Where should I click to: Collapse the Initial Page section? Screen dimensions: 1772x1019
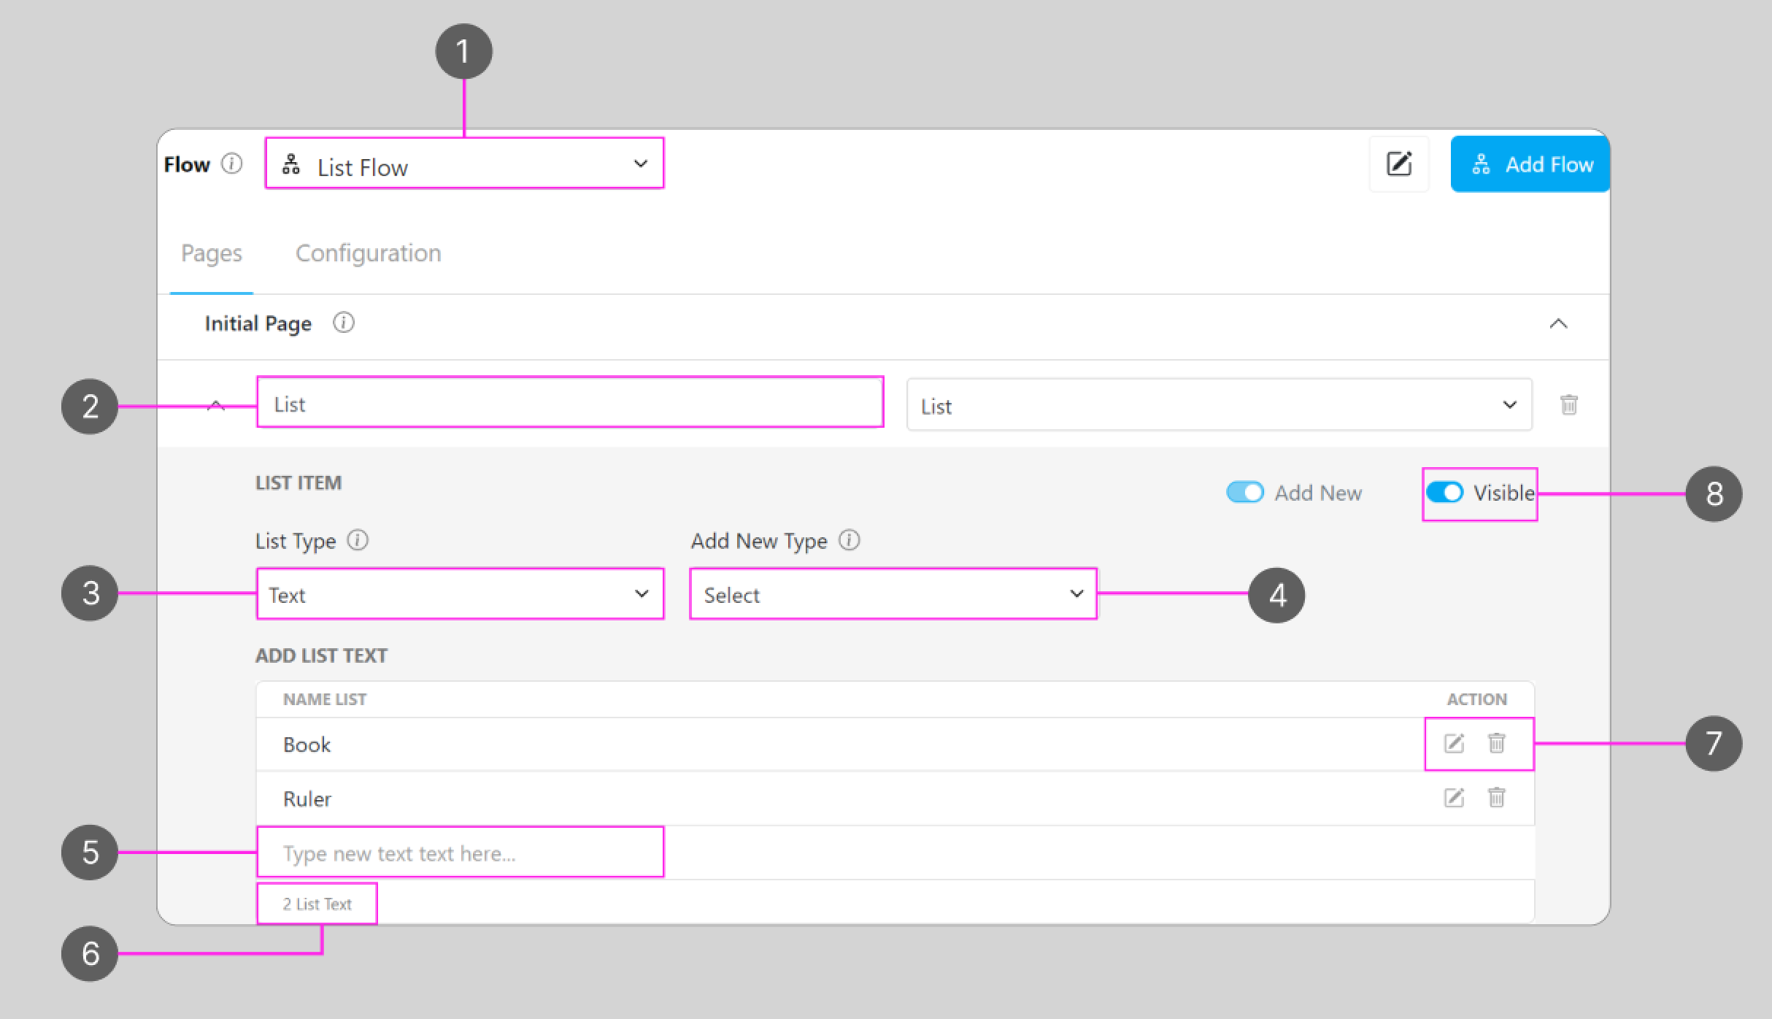tap(1558, 324)
